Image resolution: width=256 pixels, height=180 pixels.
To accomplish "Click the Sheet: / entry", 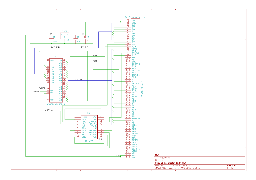I will (x=159, y=161).
